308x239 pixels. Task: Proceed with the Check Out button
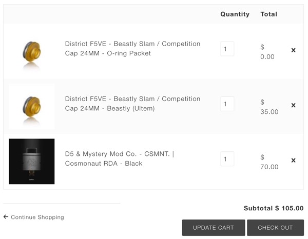pyautogui.click(x=275, y=228)
